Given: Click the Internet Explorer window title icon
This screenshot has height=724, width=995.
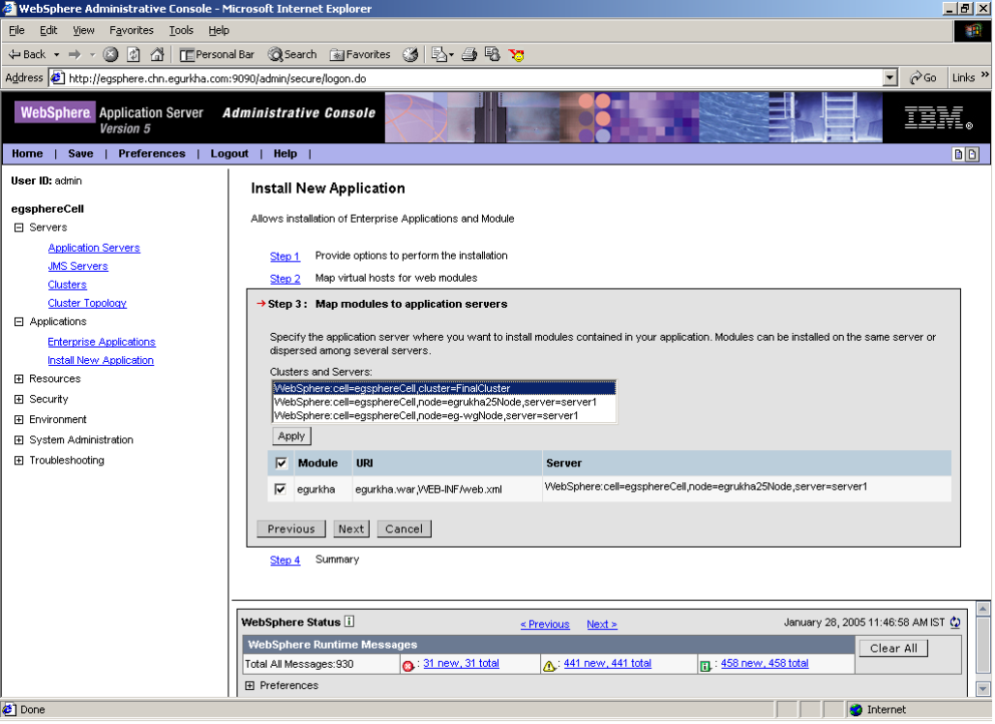Looking at the screenshot, I should point(9,9).
